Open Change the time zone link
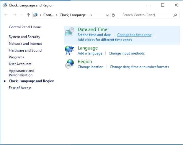183x145 pixels. pyautogui.click(x=134, y=35)
